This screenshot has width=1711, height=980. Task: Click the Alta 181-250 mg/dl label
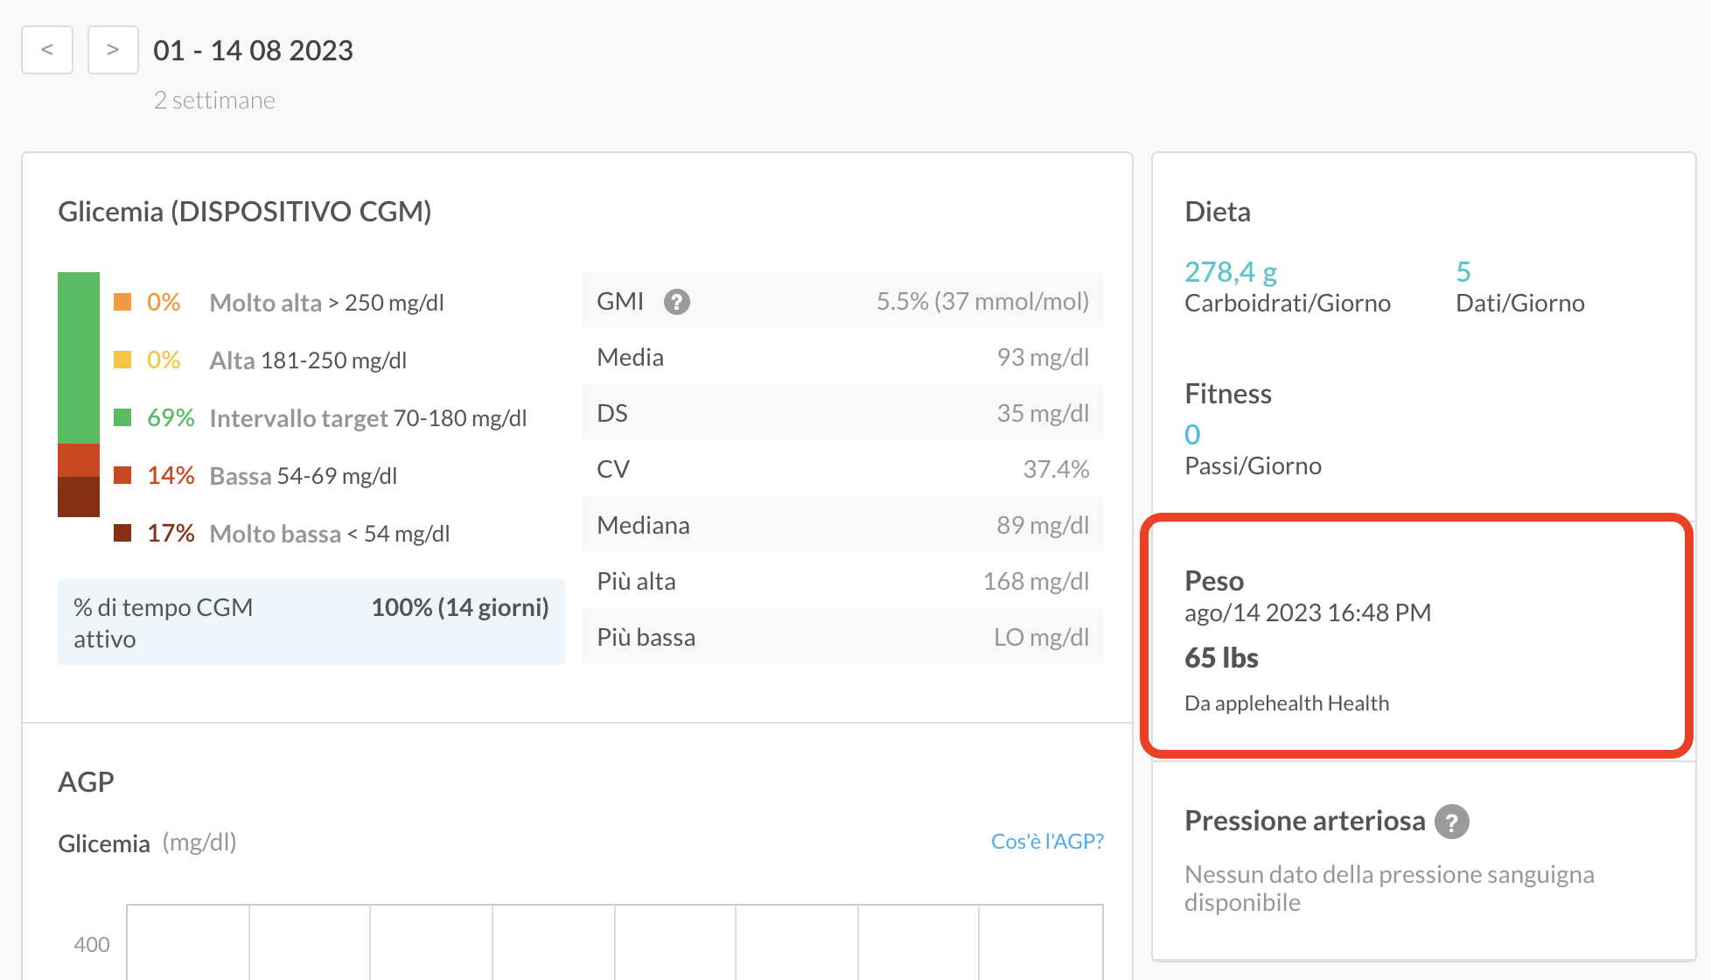(x=308, y=360)
